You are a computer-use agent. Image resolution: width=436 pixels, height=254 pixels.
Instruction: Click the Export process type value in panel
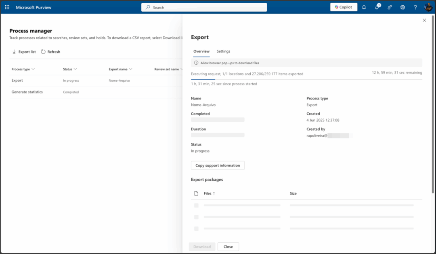(x=312, y=105)
